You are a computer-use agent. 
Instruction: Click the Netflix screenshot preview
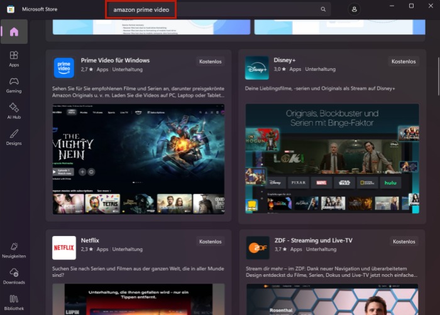coord(139,299)
